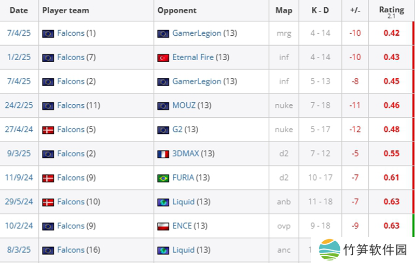Open Falcons link in 11/9/24 row

tap(71, 177)
